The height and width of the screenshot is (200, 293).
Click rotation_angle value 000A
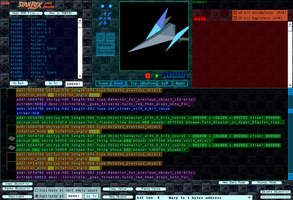click(94, 159)
